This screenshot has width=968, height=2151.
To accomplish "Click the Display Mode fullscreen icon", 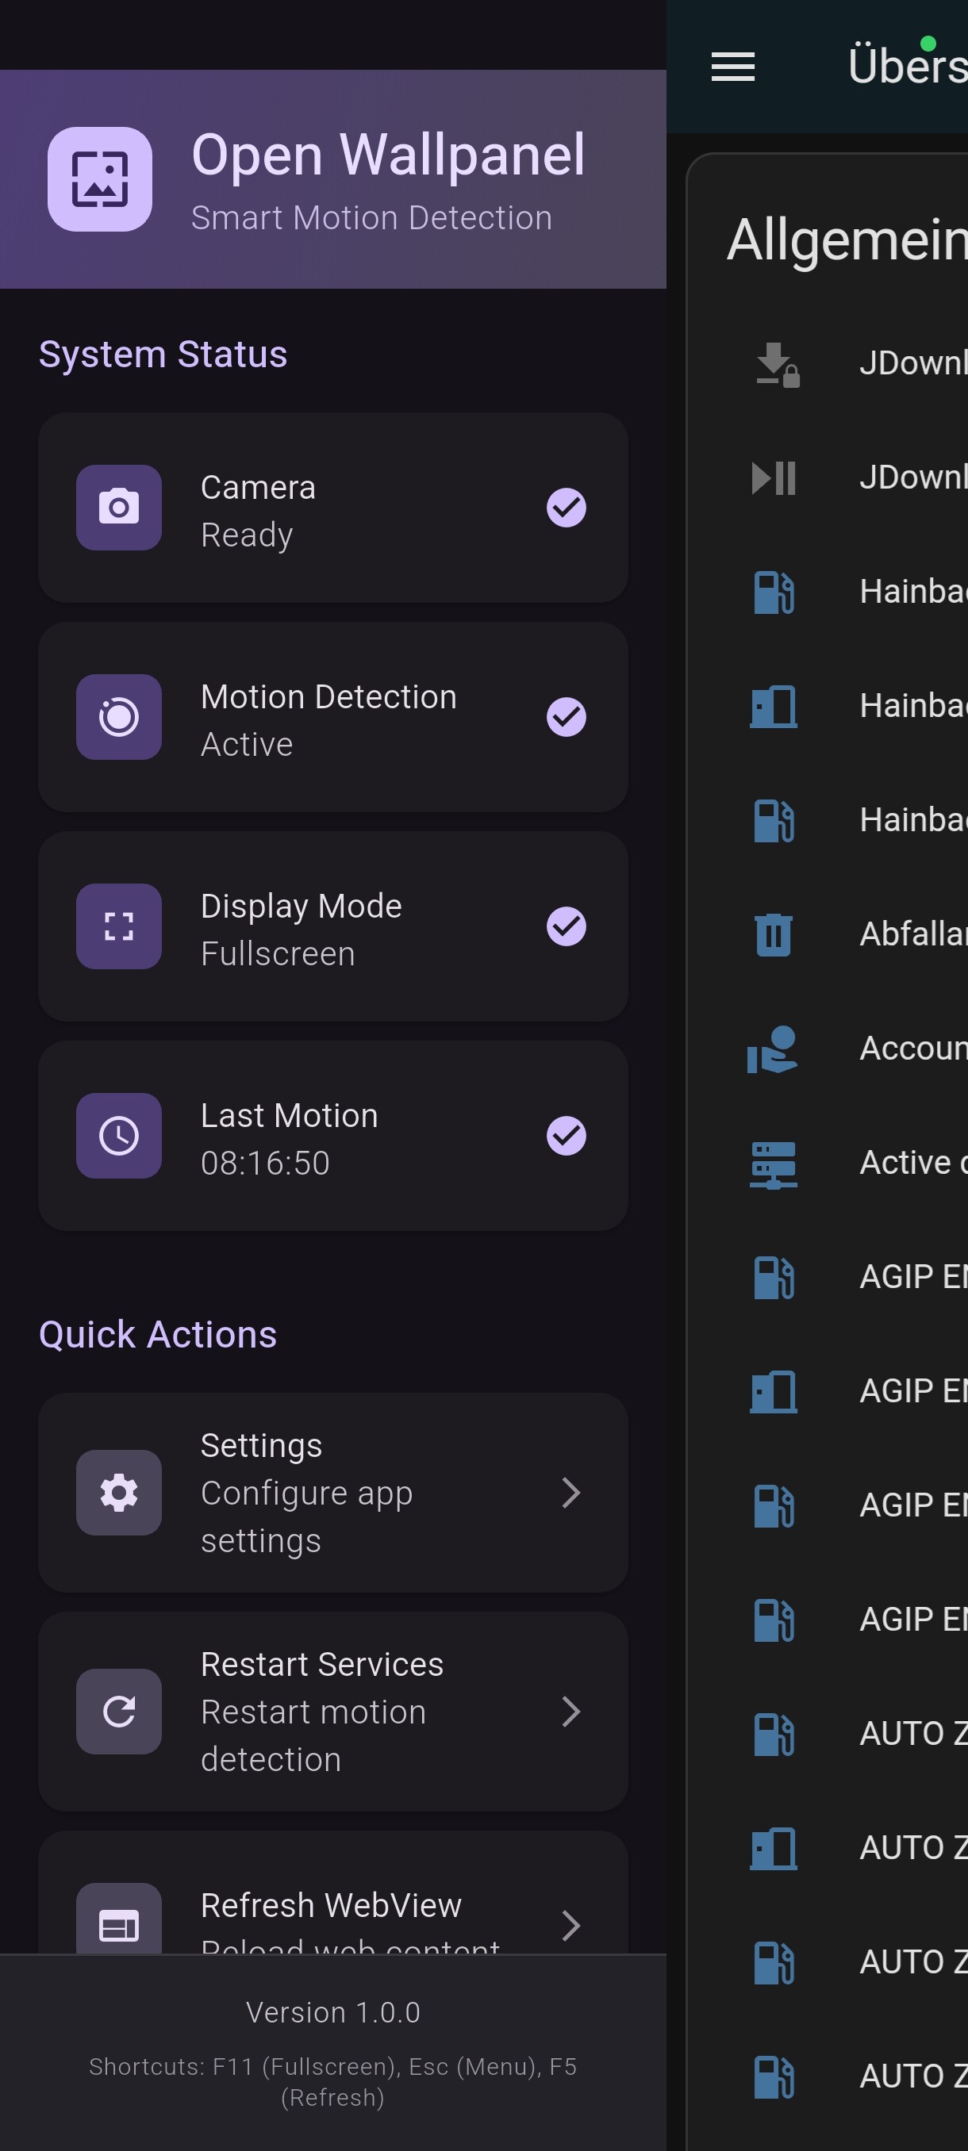I will pyautogui.click(x=118, y=926).
